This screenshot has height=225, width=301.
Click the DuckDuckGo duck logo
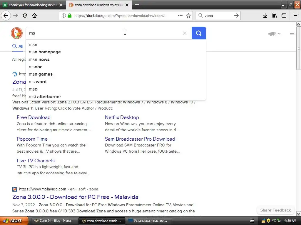pyautogui.click(x=17, y=33)
